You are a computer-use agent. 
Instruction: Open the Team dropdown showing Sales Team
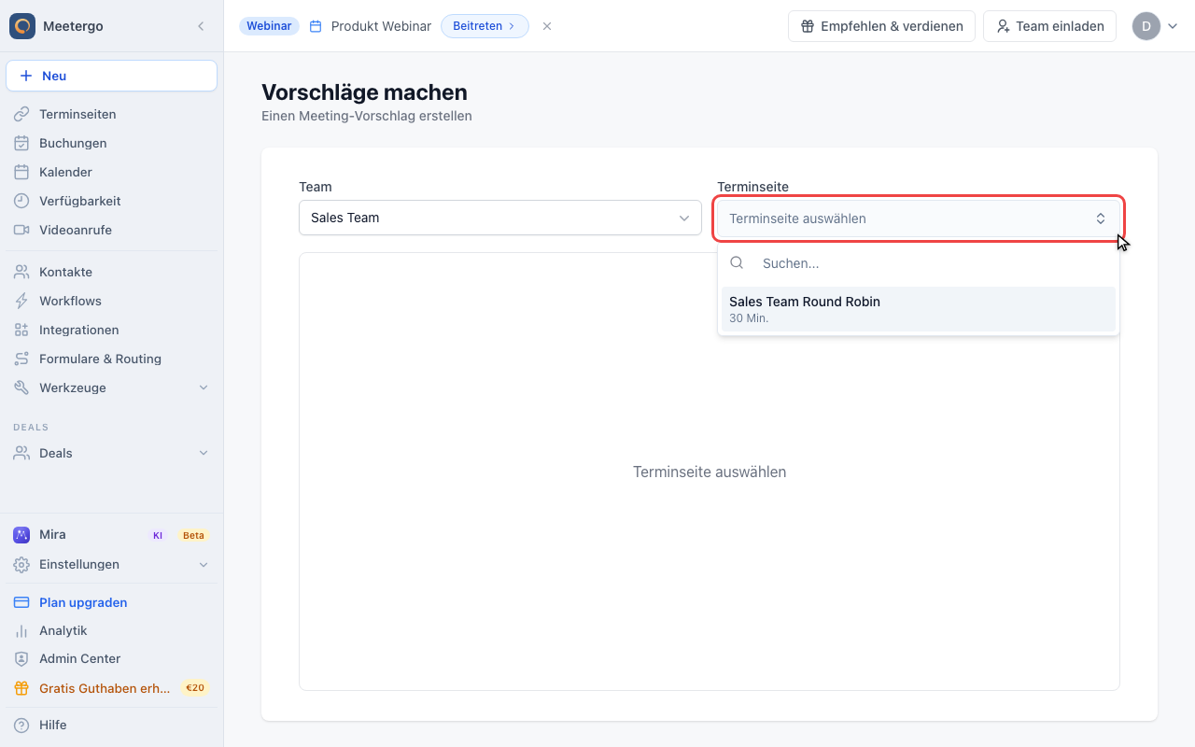500,218
